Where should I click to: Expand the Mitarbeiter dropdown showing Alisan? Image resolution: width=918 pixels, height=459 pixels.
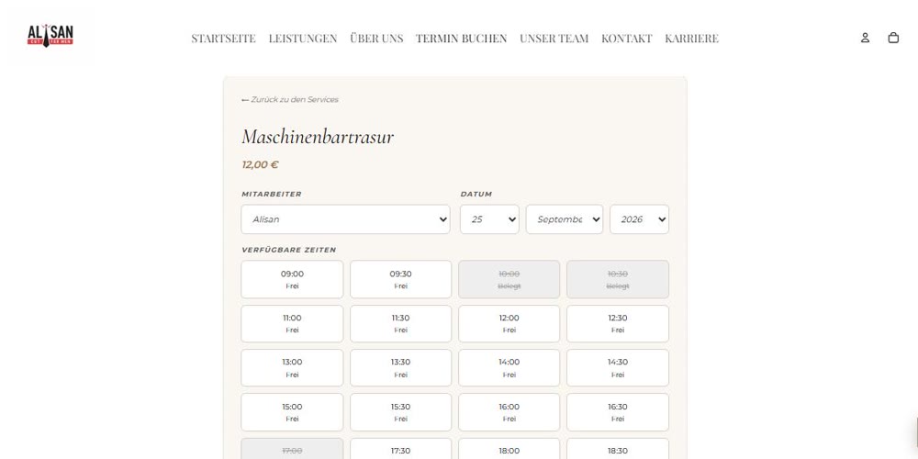[x=345, y=219]
